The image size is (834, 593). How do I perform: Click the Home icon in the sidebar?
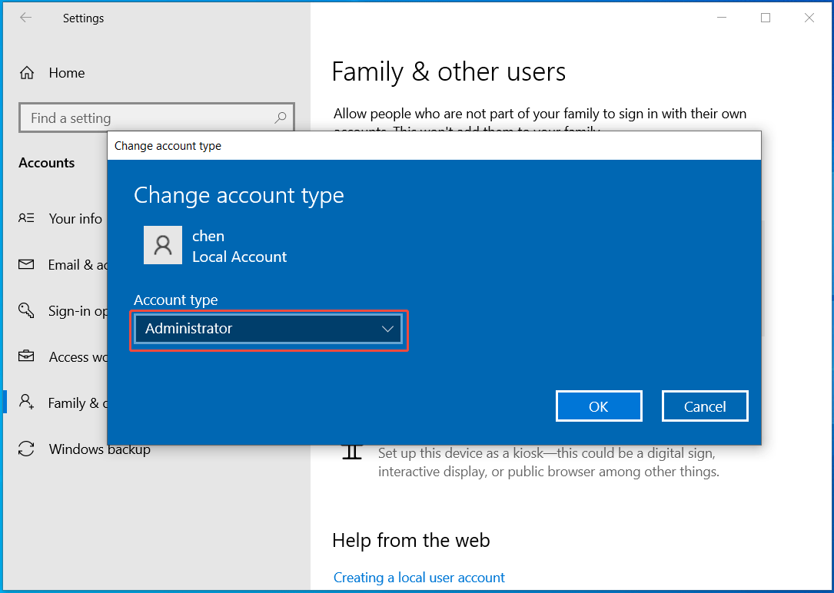click(27, 72)
